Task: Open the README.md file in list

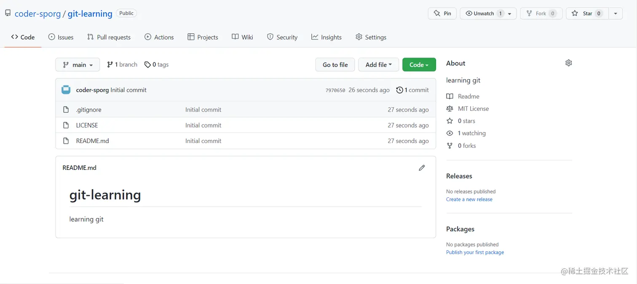Action: [x=92, y=141]
